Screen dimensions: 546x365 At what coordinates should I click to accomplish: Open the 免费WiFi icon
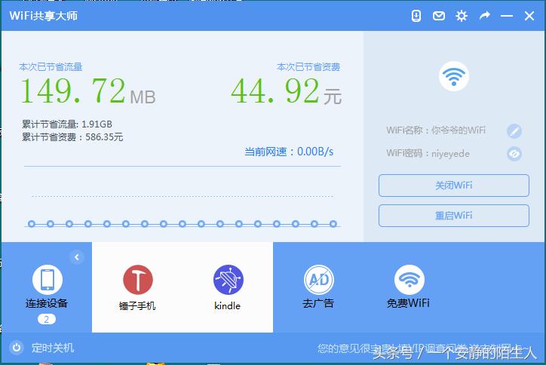click(x=409, y=280)
